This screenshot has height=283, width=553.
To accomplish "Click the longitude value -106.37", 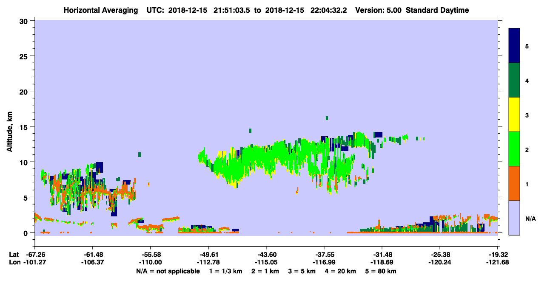I will pyautogui.click(x=93, y=262).
